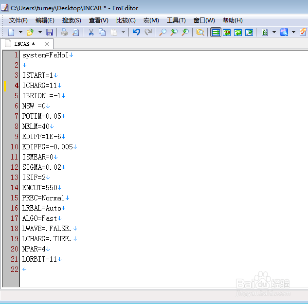Click the New file icon
The image size is (308, 304).
tap(11, 32)
